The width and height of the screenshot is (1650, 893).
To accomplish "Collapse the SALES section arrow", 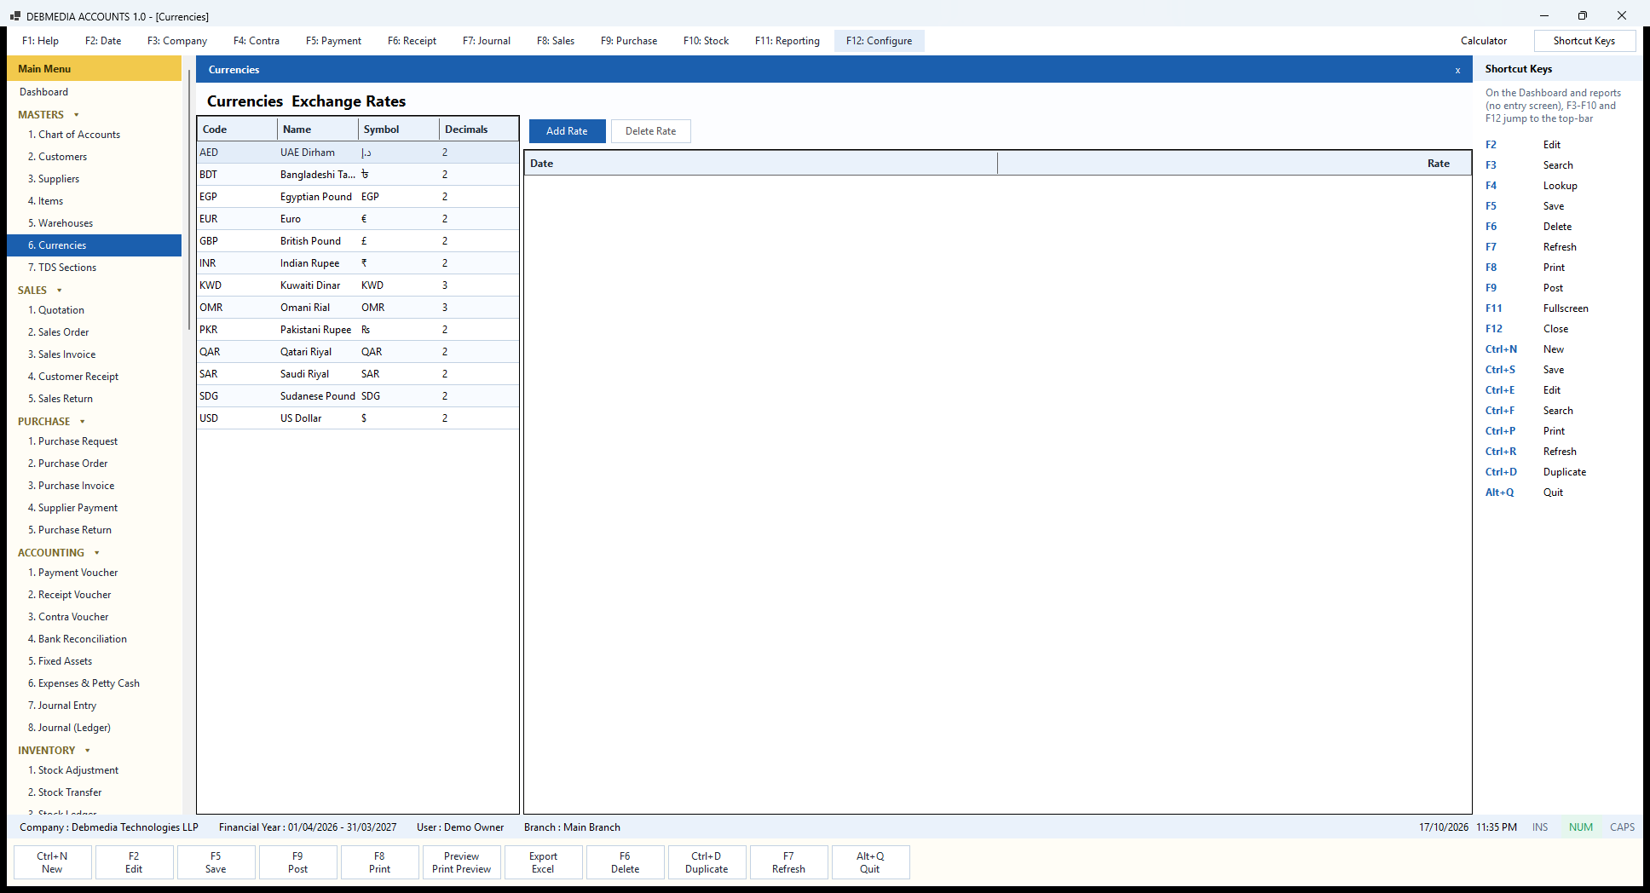I will click(x=59, y=291).
